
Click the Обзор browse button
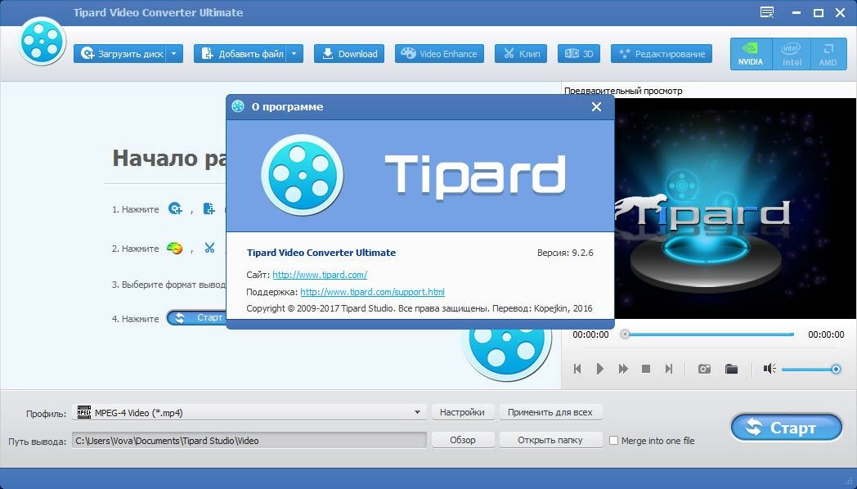pyautogui.click(x=462, y=440)
